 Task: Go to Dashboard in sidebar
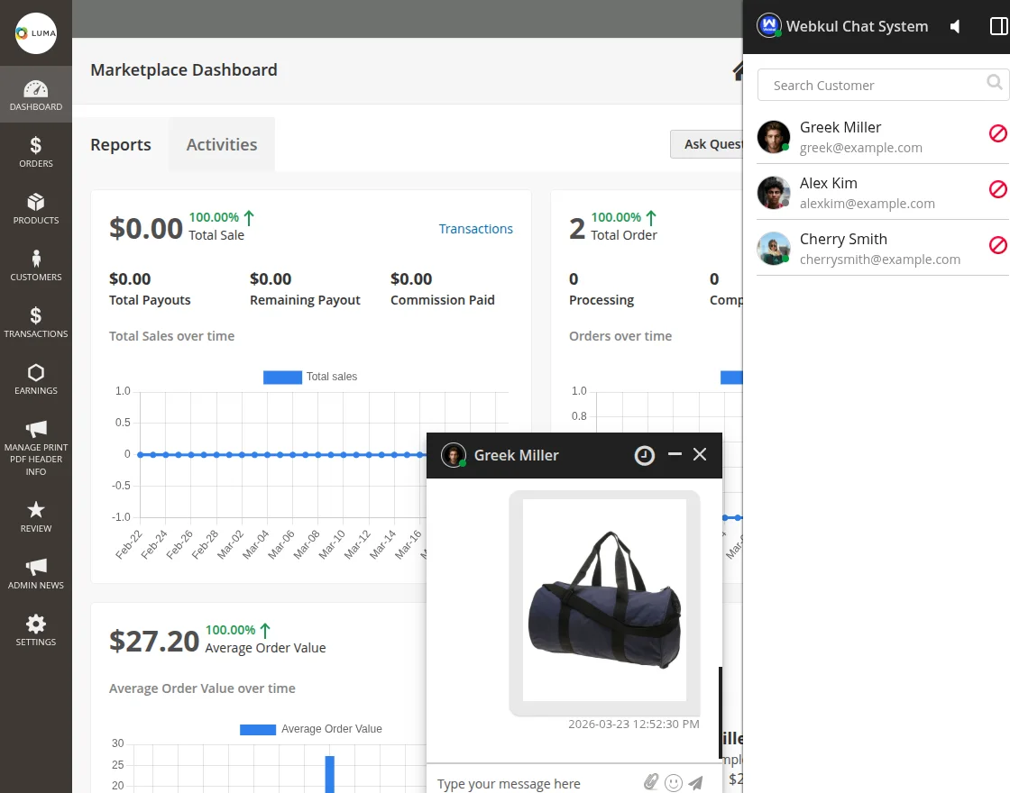pyautogui.click(x=36, y=95)
